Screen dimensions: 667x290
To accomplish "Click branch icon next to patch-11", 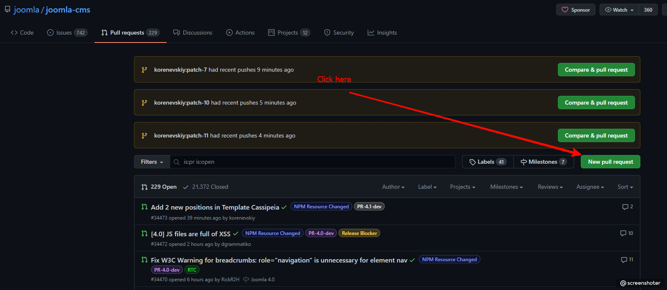I will [144, 135].
